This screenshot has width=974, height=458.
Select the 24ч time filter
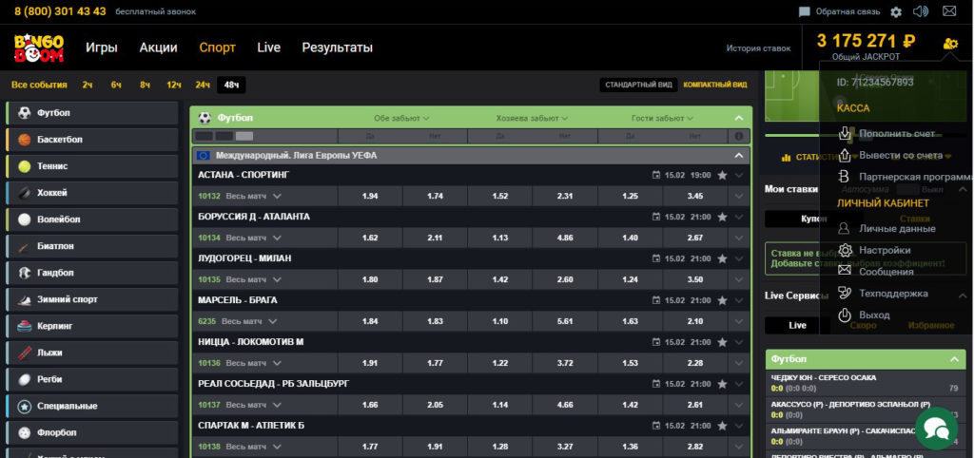tap(202, 85)
